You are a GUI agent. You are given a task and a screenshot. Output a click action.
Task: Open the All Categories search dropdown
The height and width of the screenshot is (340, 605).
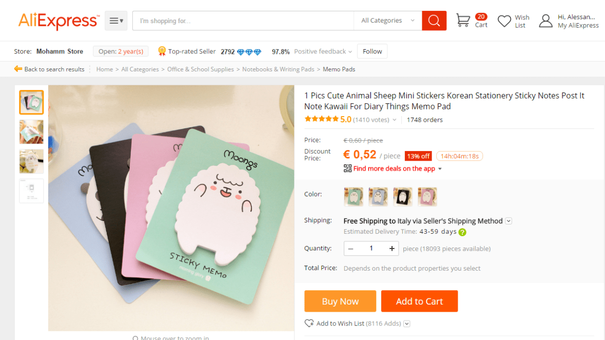(387, 21)
